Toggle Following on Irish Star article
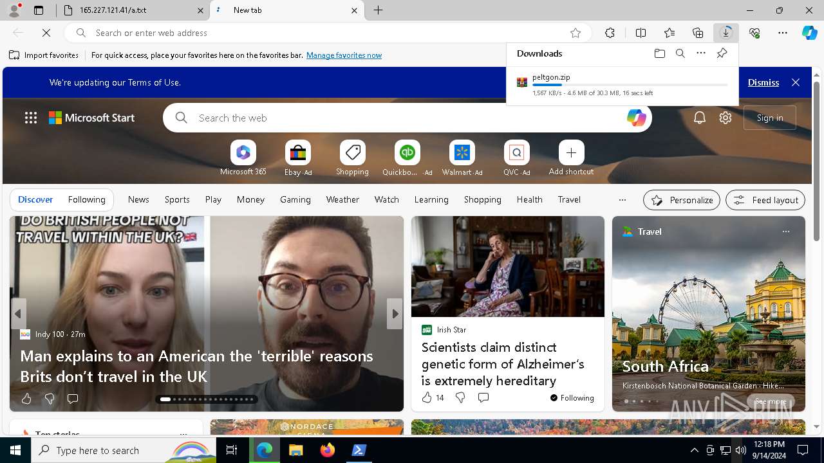 (572, 397)
